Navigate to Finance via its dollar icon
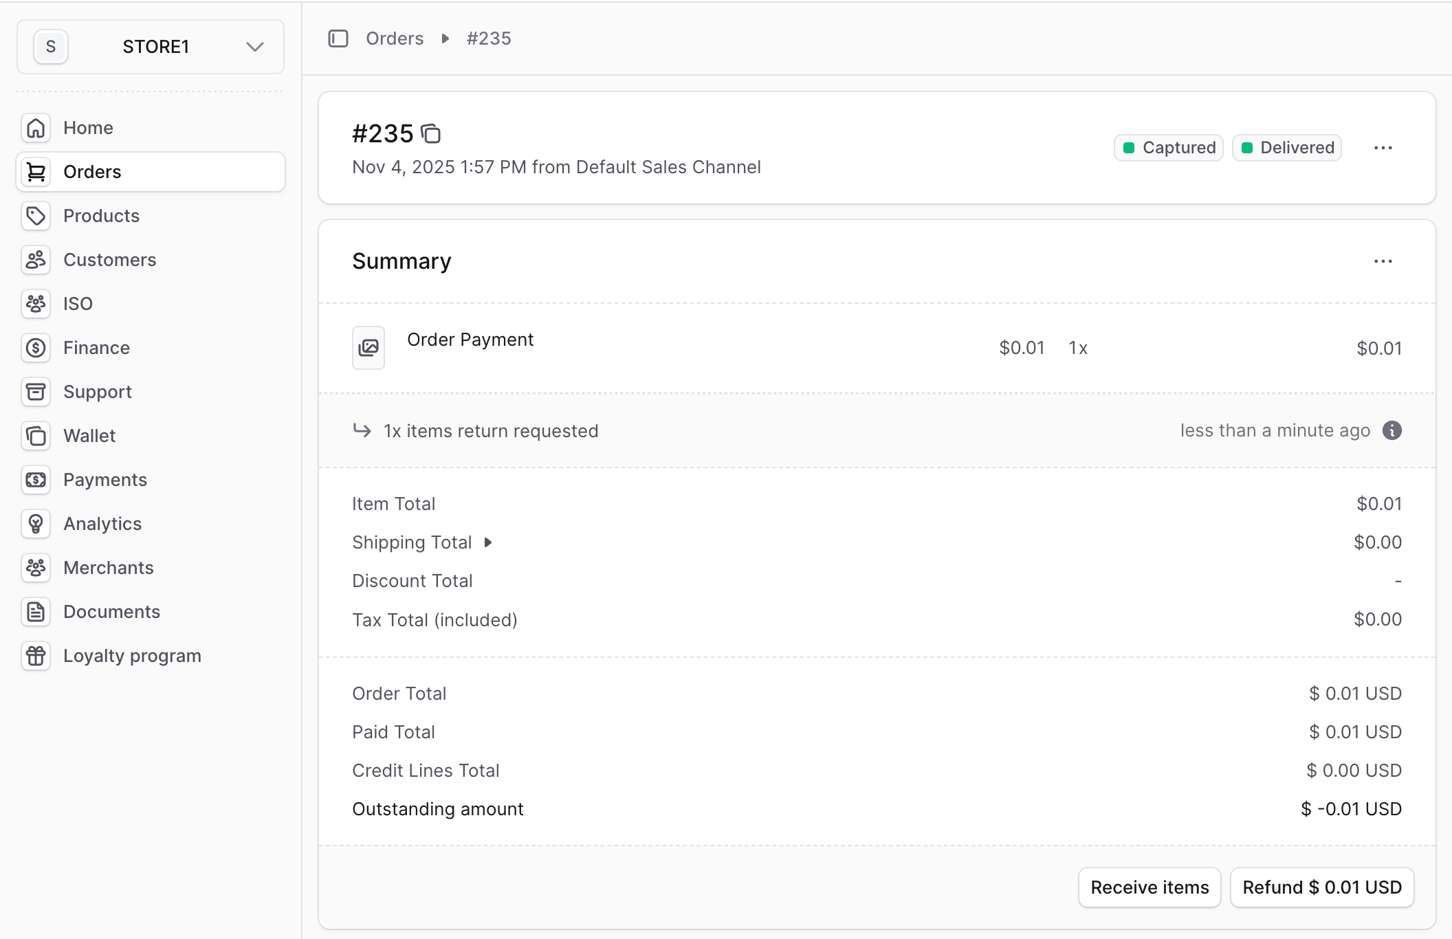This screenshot has width=1452, height=939. click(36, 348)
